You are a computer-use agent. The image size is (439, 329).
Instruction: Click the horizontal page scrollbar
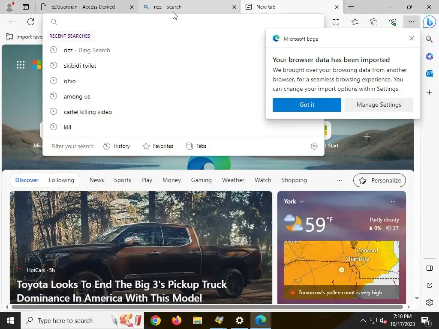pyautogui.click(x=207, y=307)
